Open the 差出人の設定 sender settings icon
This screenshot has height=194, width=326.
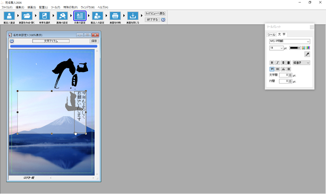click(x=97, y=16)
